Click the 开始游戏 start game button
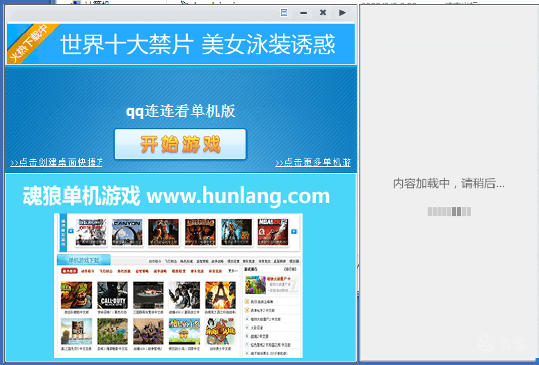Screen dimensions: 539x365 [x=180, y=145]
